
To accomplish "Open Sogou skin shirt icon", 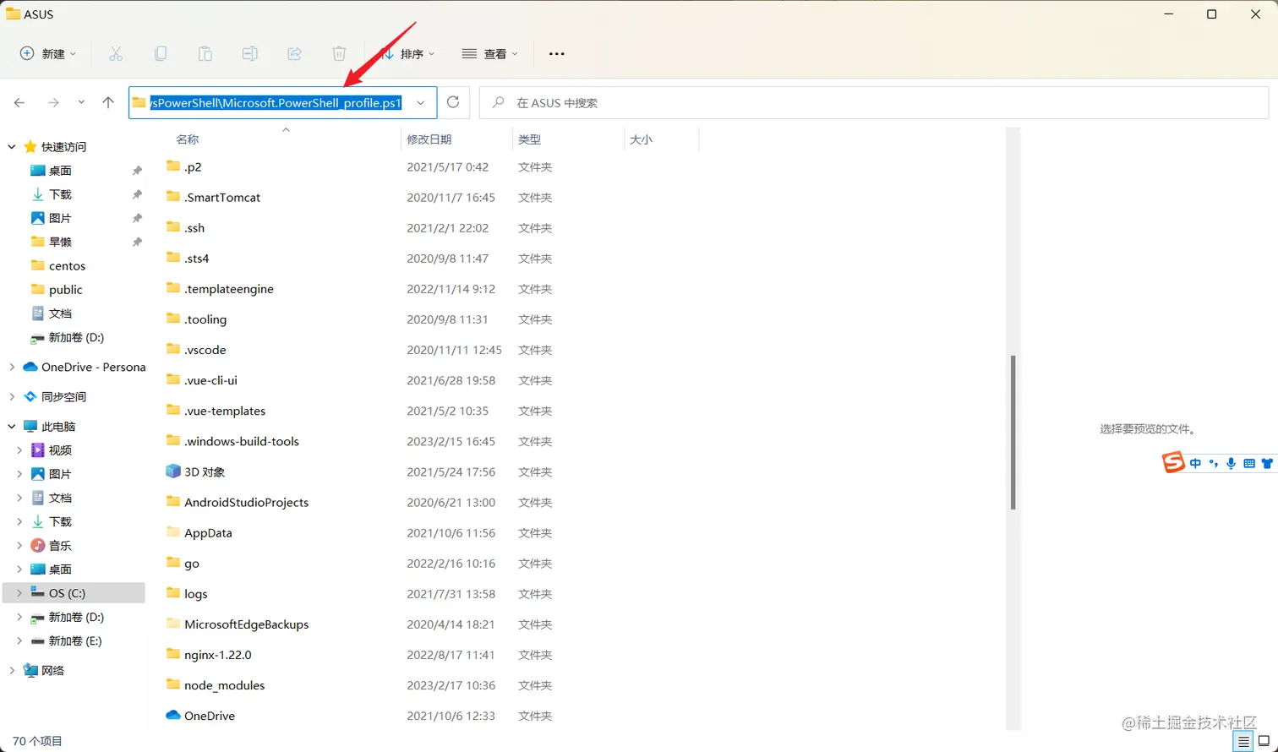I will pyautogui.click(x=1266, y=463).
